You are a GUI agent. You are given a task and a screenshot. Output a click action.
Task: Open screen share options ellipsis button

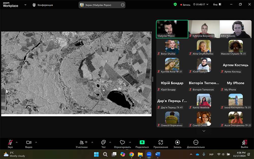(123, 5)
